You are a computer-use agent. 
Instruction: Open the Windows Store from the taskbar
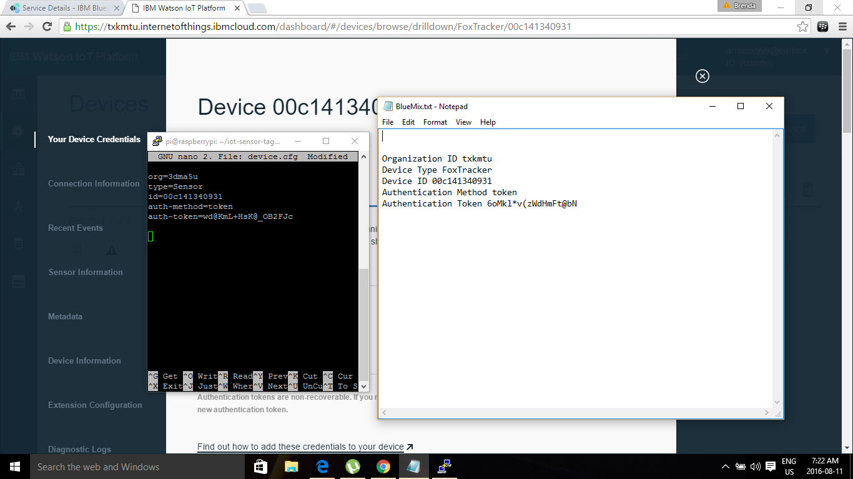(x=261, y=467)
